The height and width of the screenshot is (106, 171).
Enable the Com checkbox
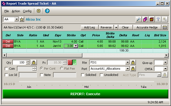(x=6, y=69)
